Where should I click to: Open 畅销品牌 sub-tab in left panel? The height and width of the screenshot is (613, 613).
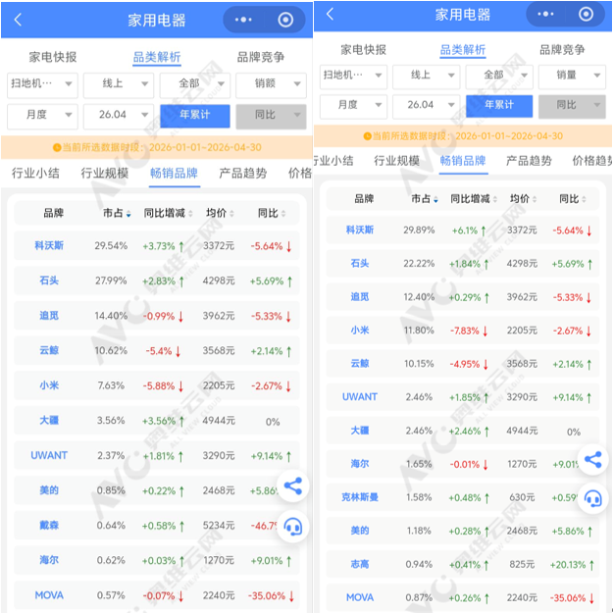[174, 174]
